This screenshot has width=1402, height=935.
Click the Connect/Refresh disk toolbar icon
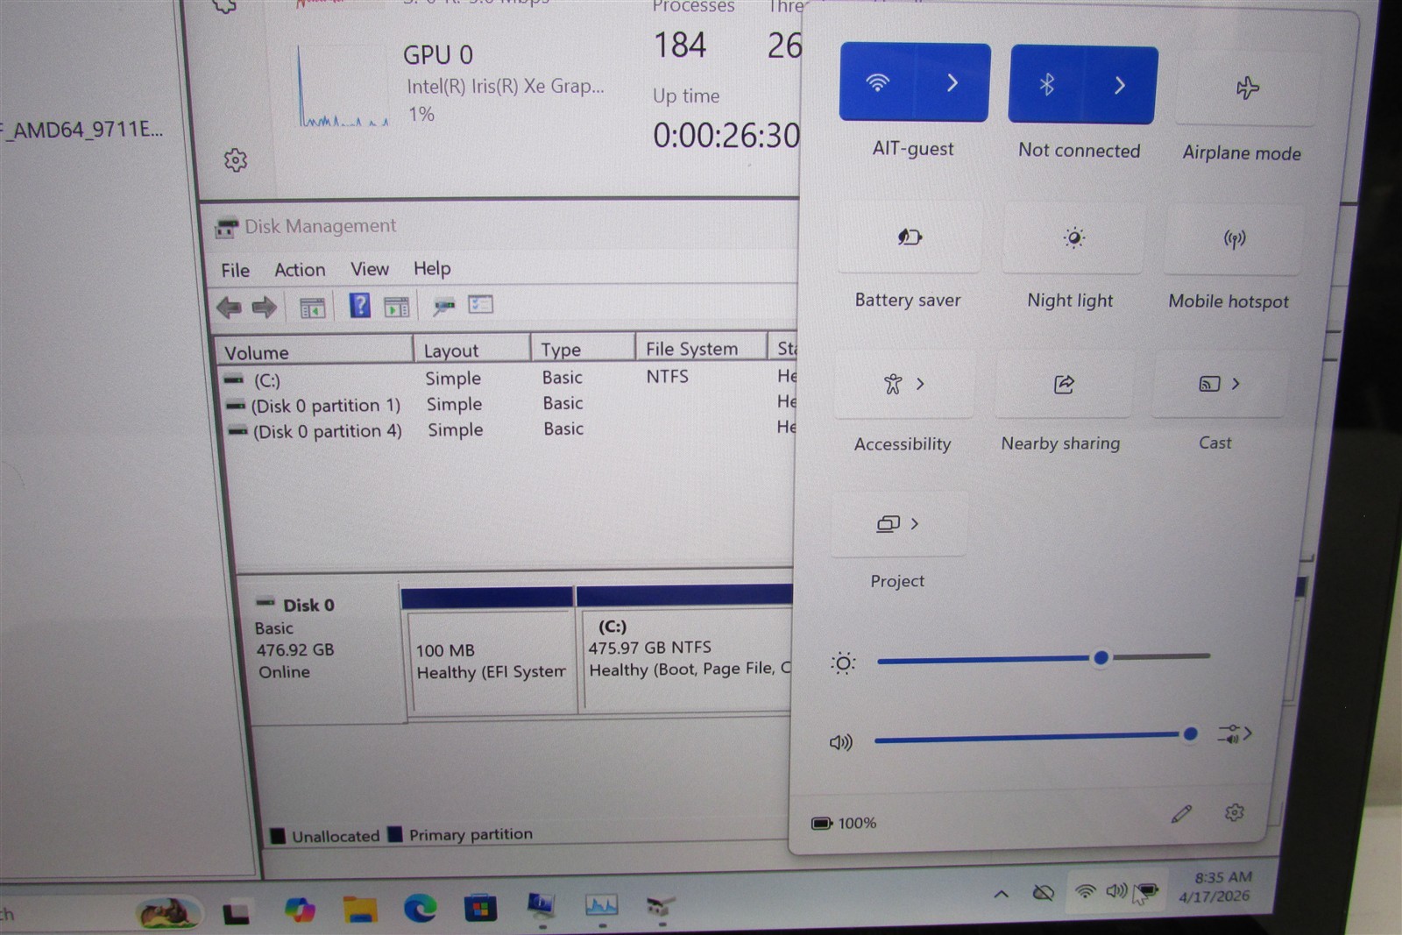[x=444, y=306]
